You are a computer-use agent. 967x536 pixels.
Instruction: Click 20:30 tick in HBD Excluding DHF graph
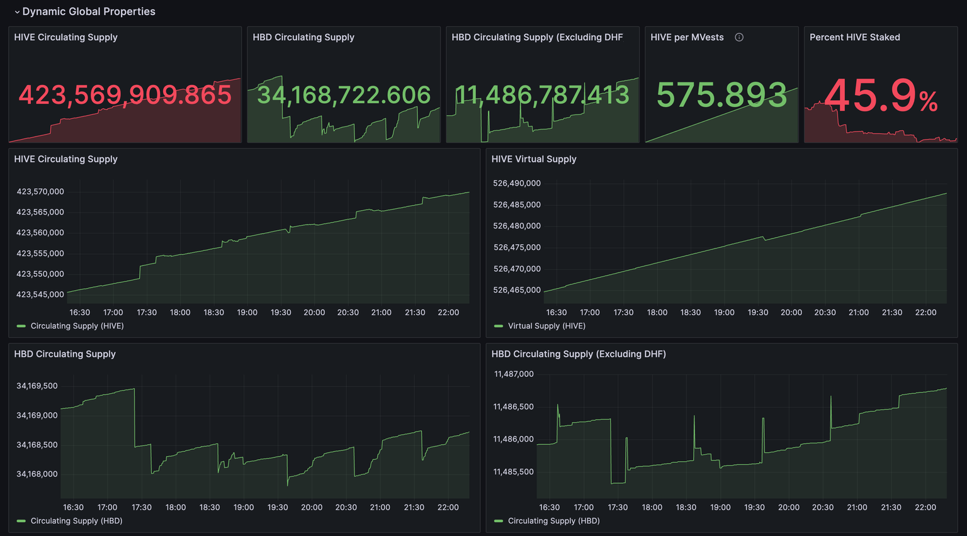(x=822, y=507)
